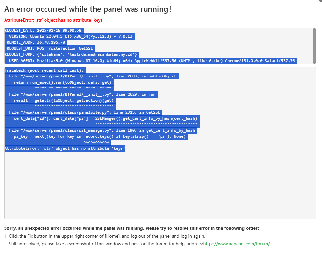Click the red AttributeError message at top
322x256 pixels.
(x=54, y=20)
